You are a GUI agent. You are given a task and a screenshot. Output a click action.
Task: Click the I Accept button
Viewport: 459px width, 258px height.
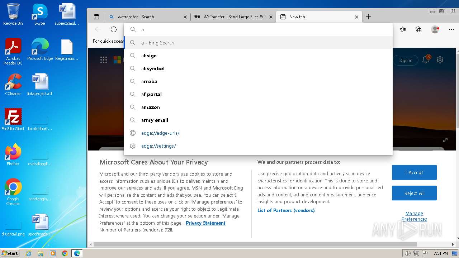pyautogui.click(x=414, y=172)
